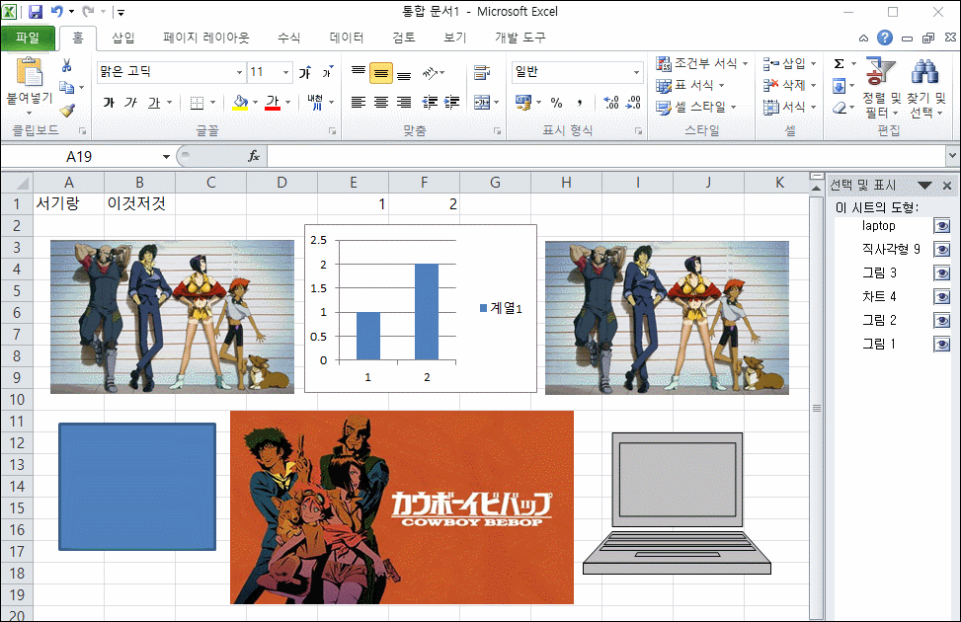Click the Paste clipboard icon
961x622 pixels.
tap(29, 72)
